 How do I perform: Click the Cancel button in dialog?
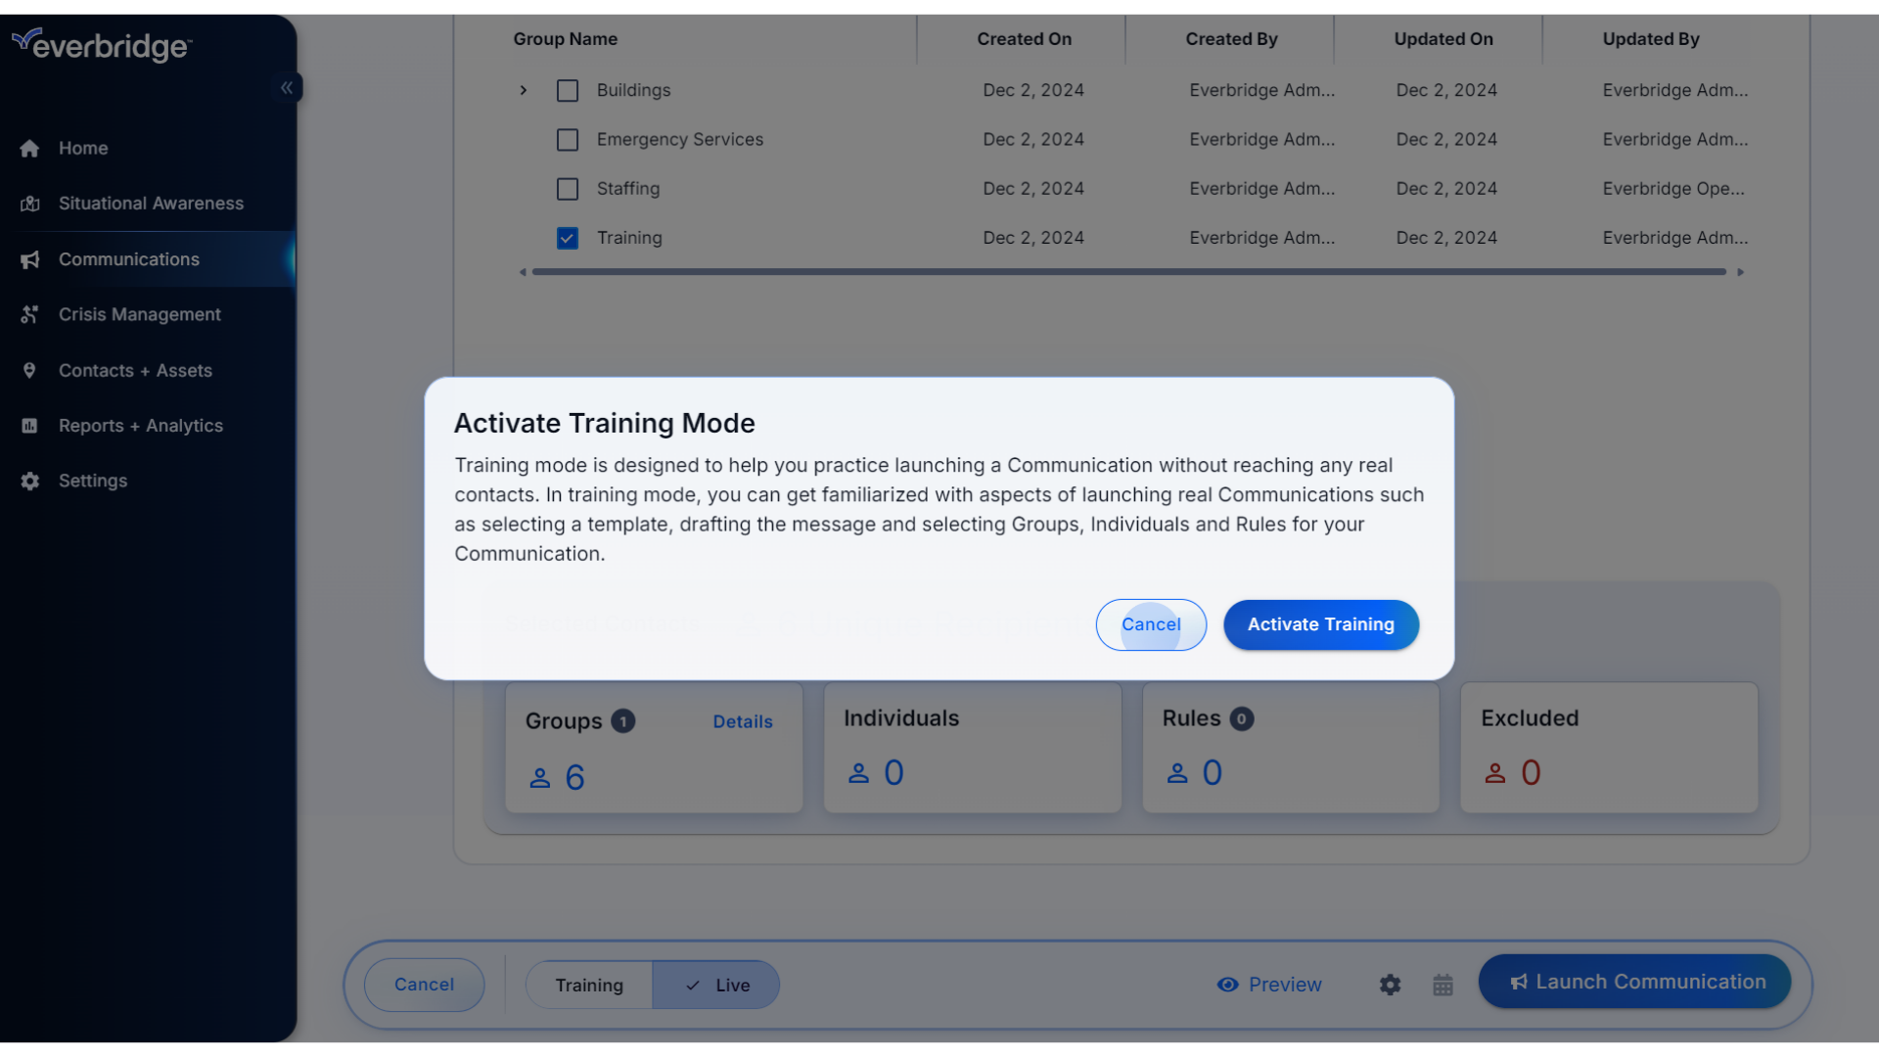1150,623
